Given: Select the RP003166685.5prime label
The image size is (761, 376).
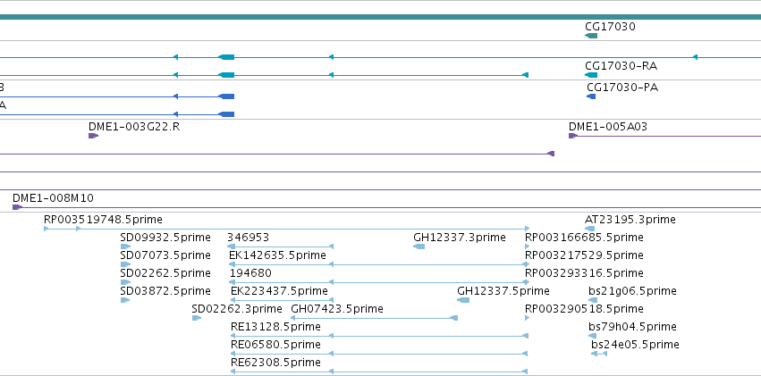Looking at the screenshot, I should (584, 238).
